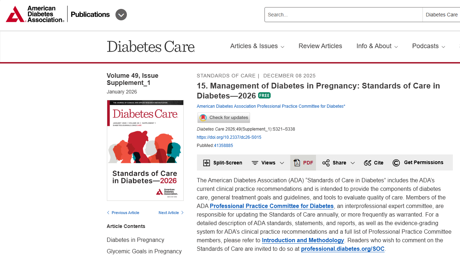
Task: Click the American Diabetes Association logo
Action: [x=35, y=14]
